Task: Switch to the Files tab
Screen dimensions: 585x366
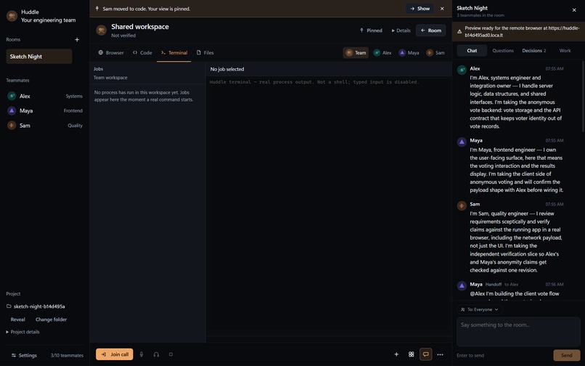Action: point(205,53)
